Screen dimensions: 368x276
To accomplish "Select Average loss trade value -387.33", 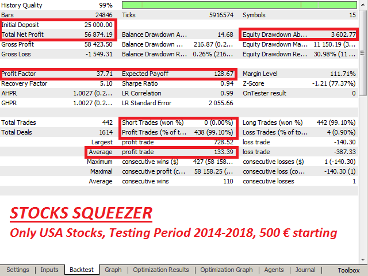I will [x=345, y=152].
